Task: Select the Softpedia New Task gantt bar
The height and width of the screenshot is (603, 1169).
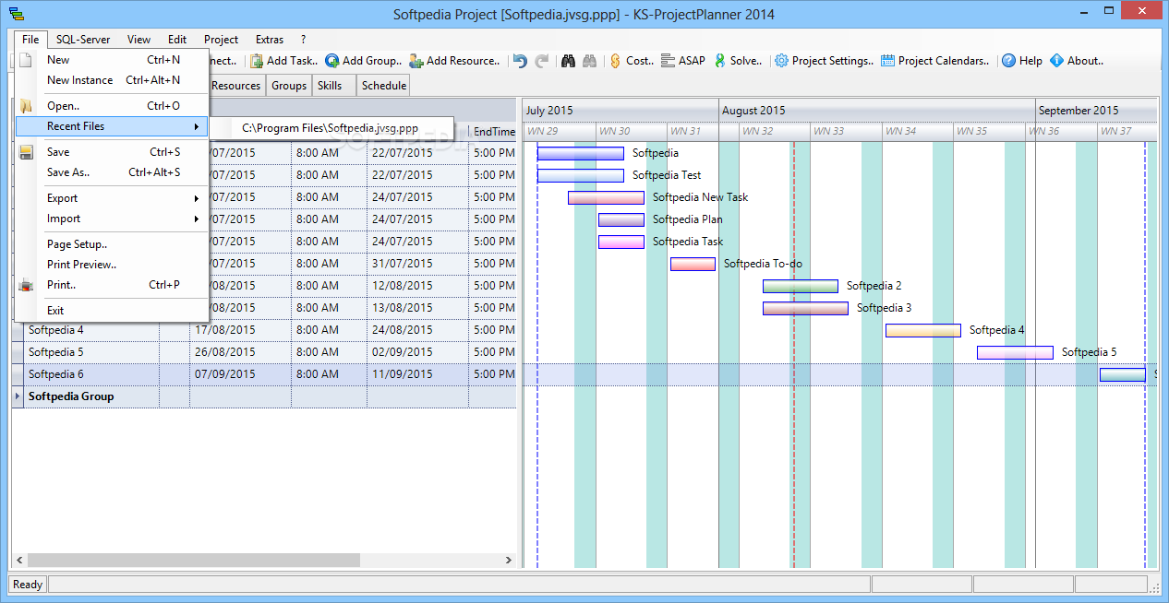Action: click(x=606, y=197)
